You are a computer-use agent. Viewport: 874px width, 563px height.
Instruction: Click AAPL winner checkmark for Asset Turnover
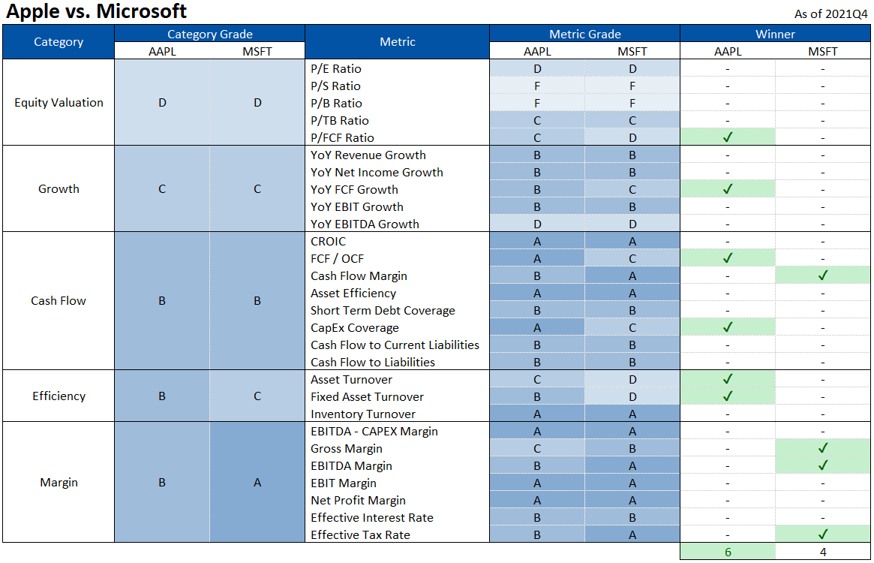point(728,379)
